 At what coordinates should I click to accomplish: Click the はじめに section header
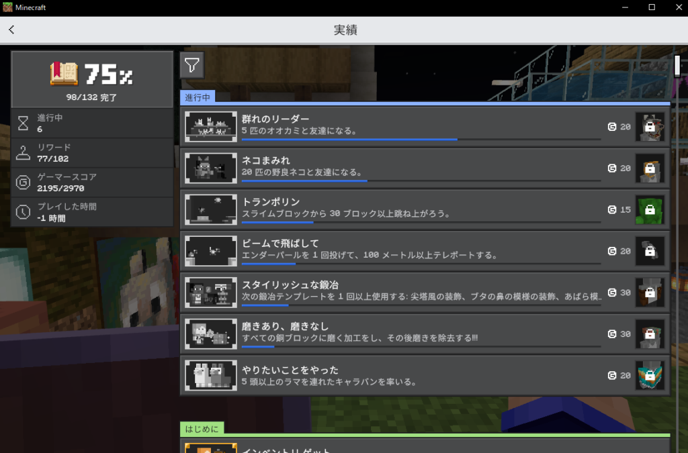(x=202, y=428)
